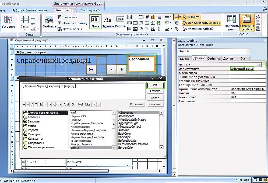Insert a hyperlink control (globe icon)

click(x=159, y=23)
